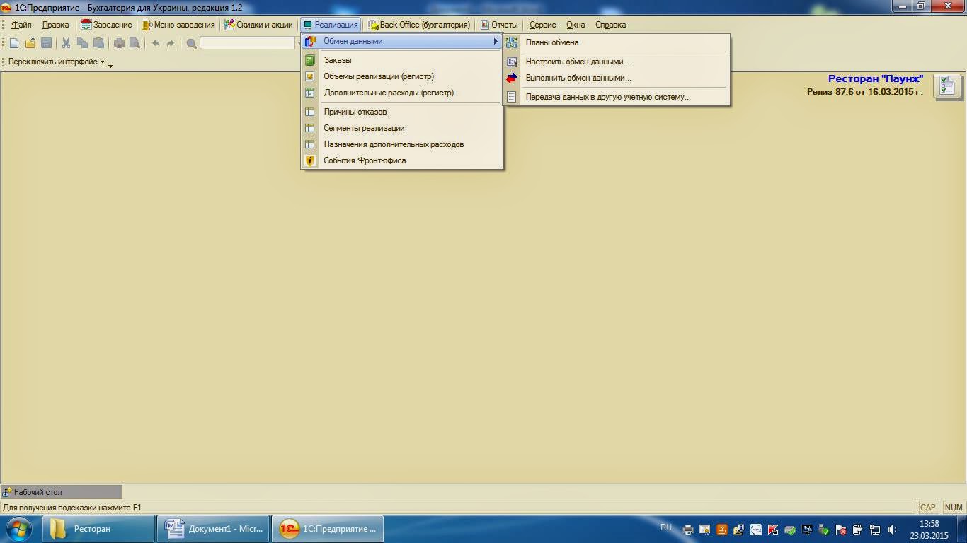
Task: Click the network tray icon
Action: click(x=875, y=530)
